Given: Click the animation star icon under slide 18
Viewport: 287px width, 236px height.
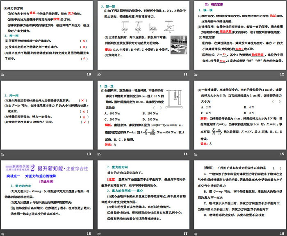Looking at the screenshot, I should pos(196,234).
